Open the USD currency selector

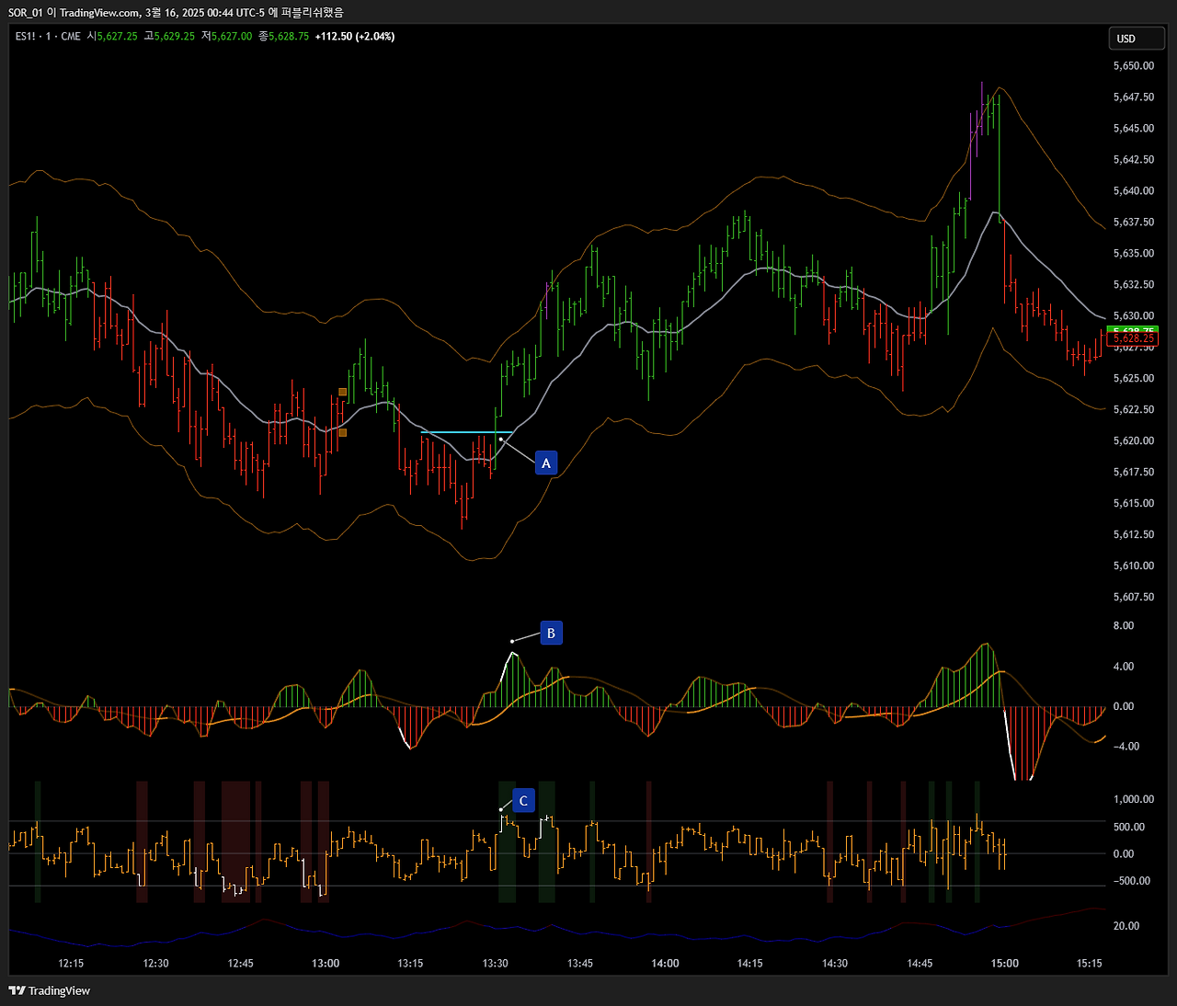point(1137,39)
